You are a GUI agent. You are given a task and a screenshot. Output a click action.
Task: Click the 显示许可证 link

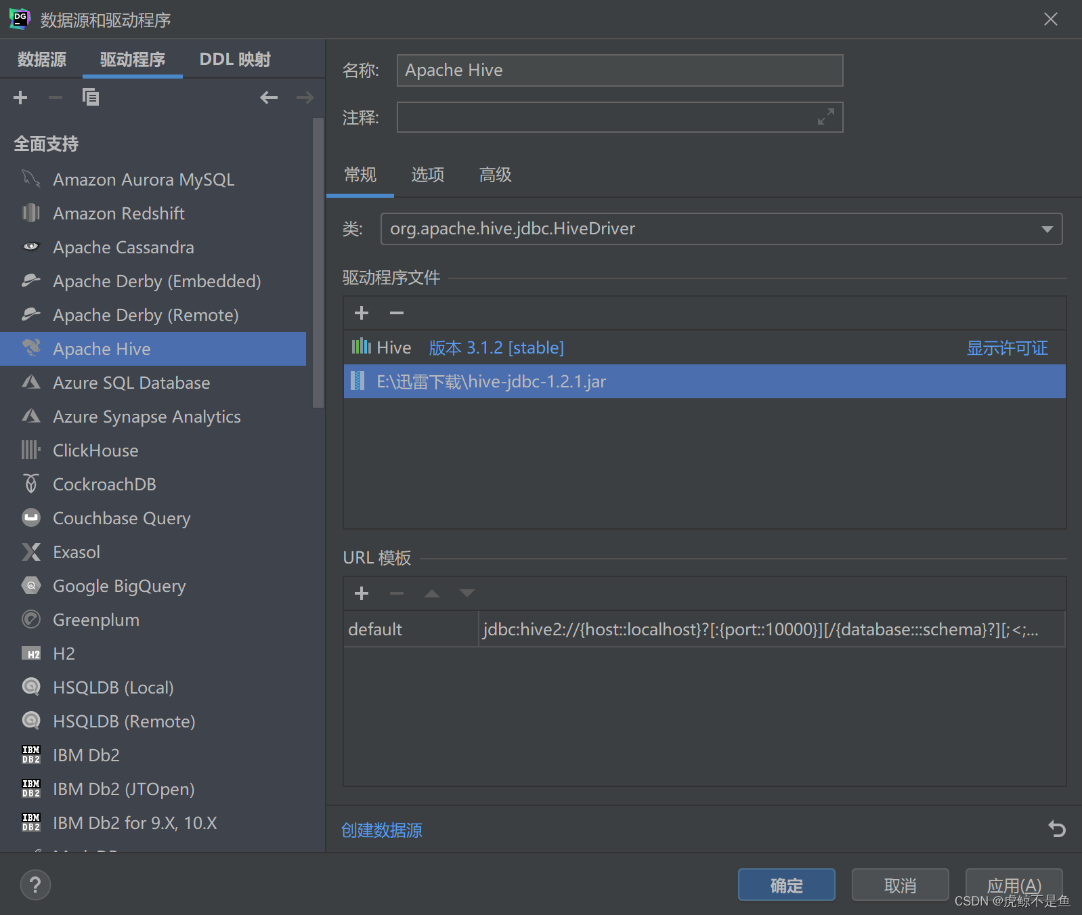1008,348
